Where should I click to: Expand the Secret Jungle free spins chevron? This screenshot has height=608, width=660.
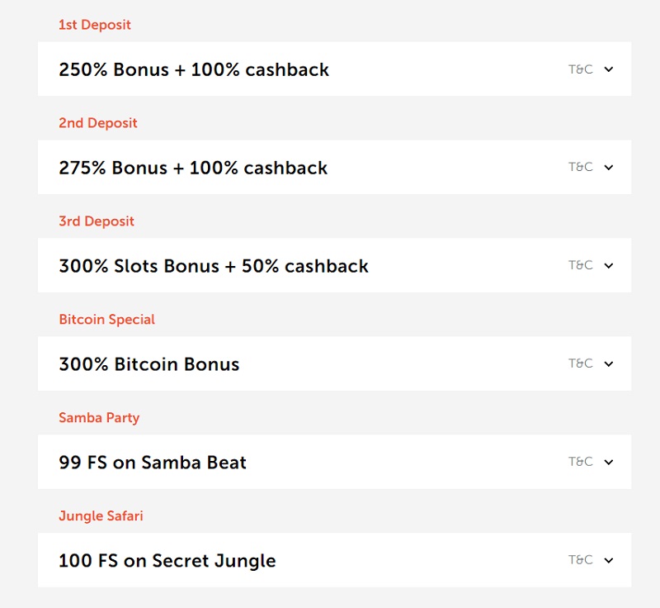point(608,560)
